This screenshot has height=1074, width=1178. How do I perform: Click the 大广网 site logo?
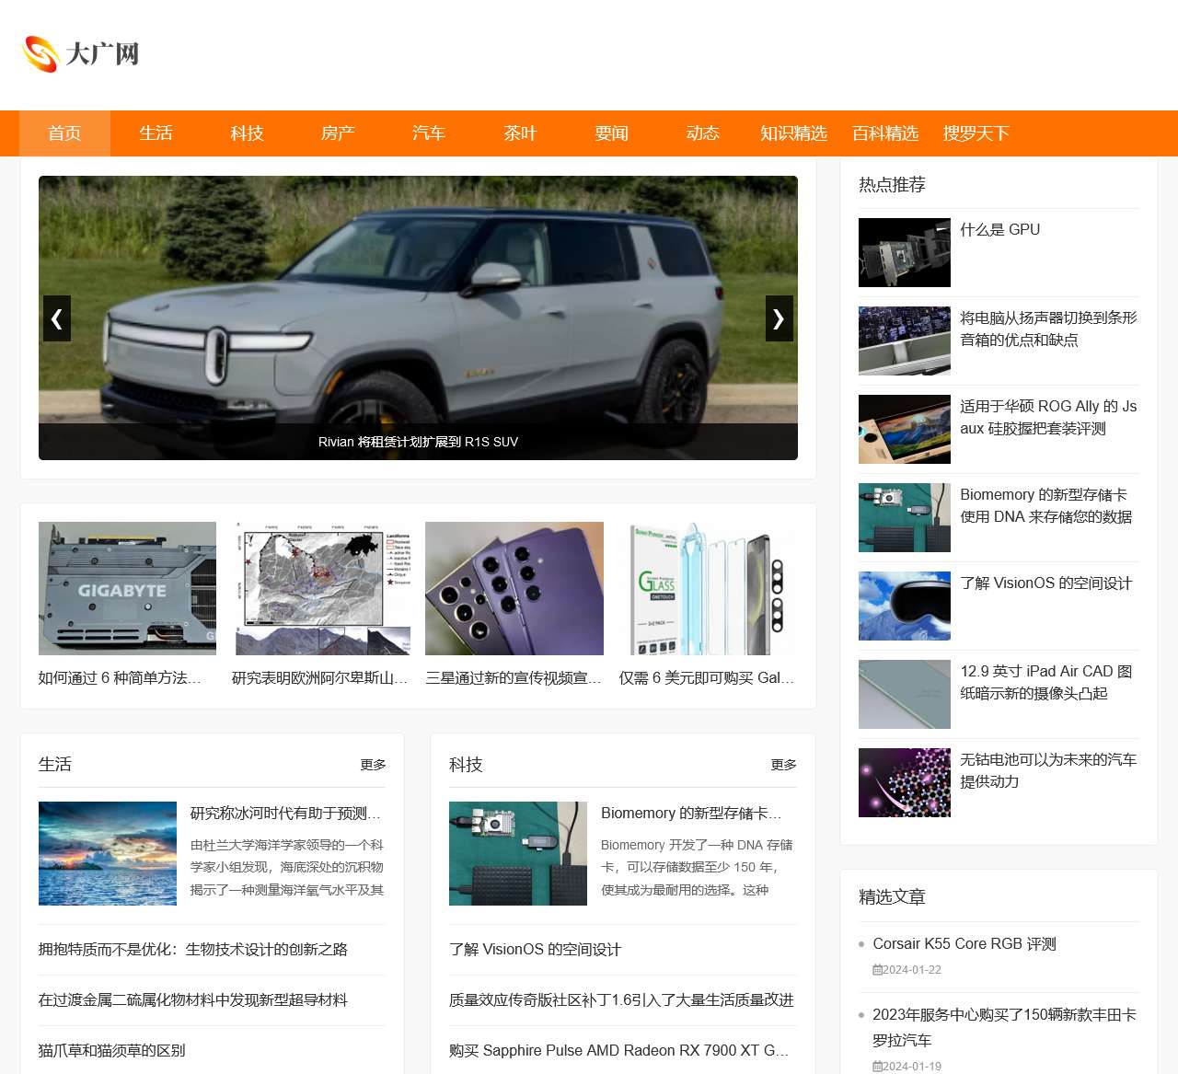click(81, 54)
